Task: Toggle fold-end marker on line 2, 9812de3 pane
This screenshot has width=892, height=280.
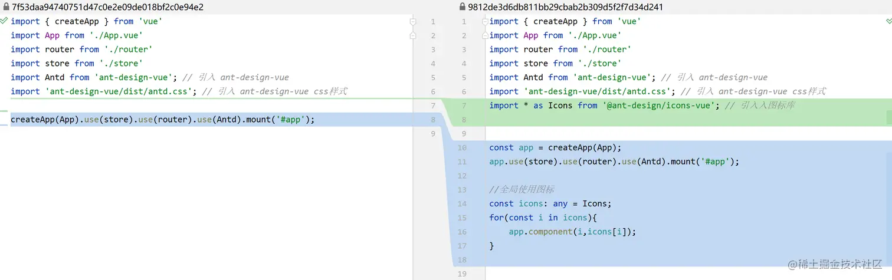Action: [x=485, y=35]
